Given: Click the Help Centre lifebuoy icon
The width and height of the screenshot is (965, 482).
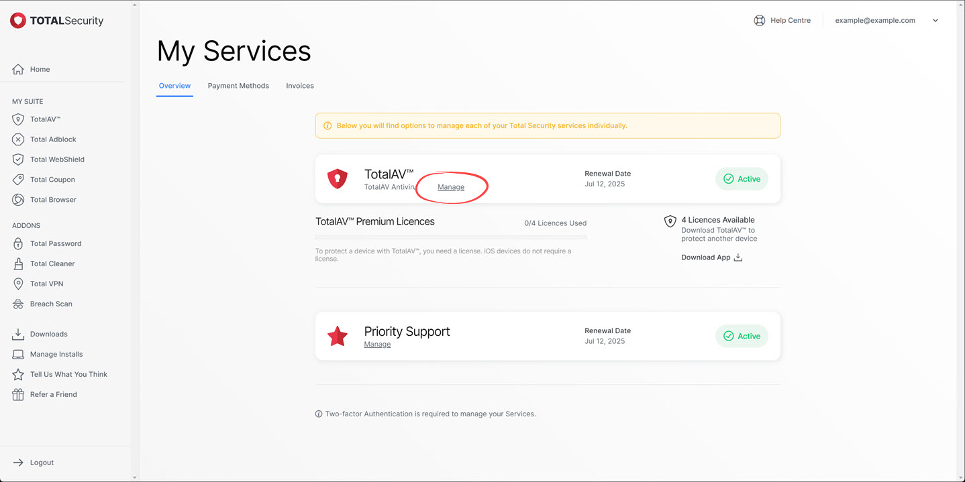Looking at the screenshot, I should click(760, 21).
